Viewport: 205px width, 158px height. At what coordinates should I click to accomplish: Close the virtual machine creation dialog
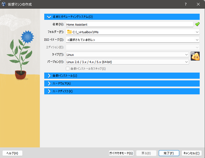click(x=198, y=4)
